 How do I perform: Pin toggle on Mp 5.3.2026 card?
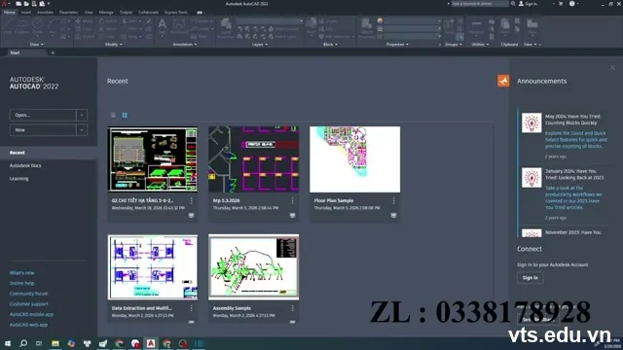click(292, 215)
